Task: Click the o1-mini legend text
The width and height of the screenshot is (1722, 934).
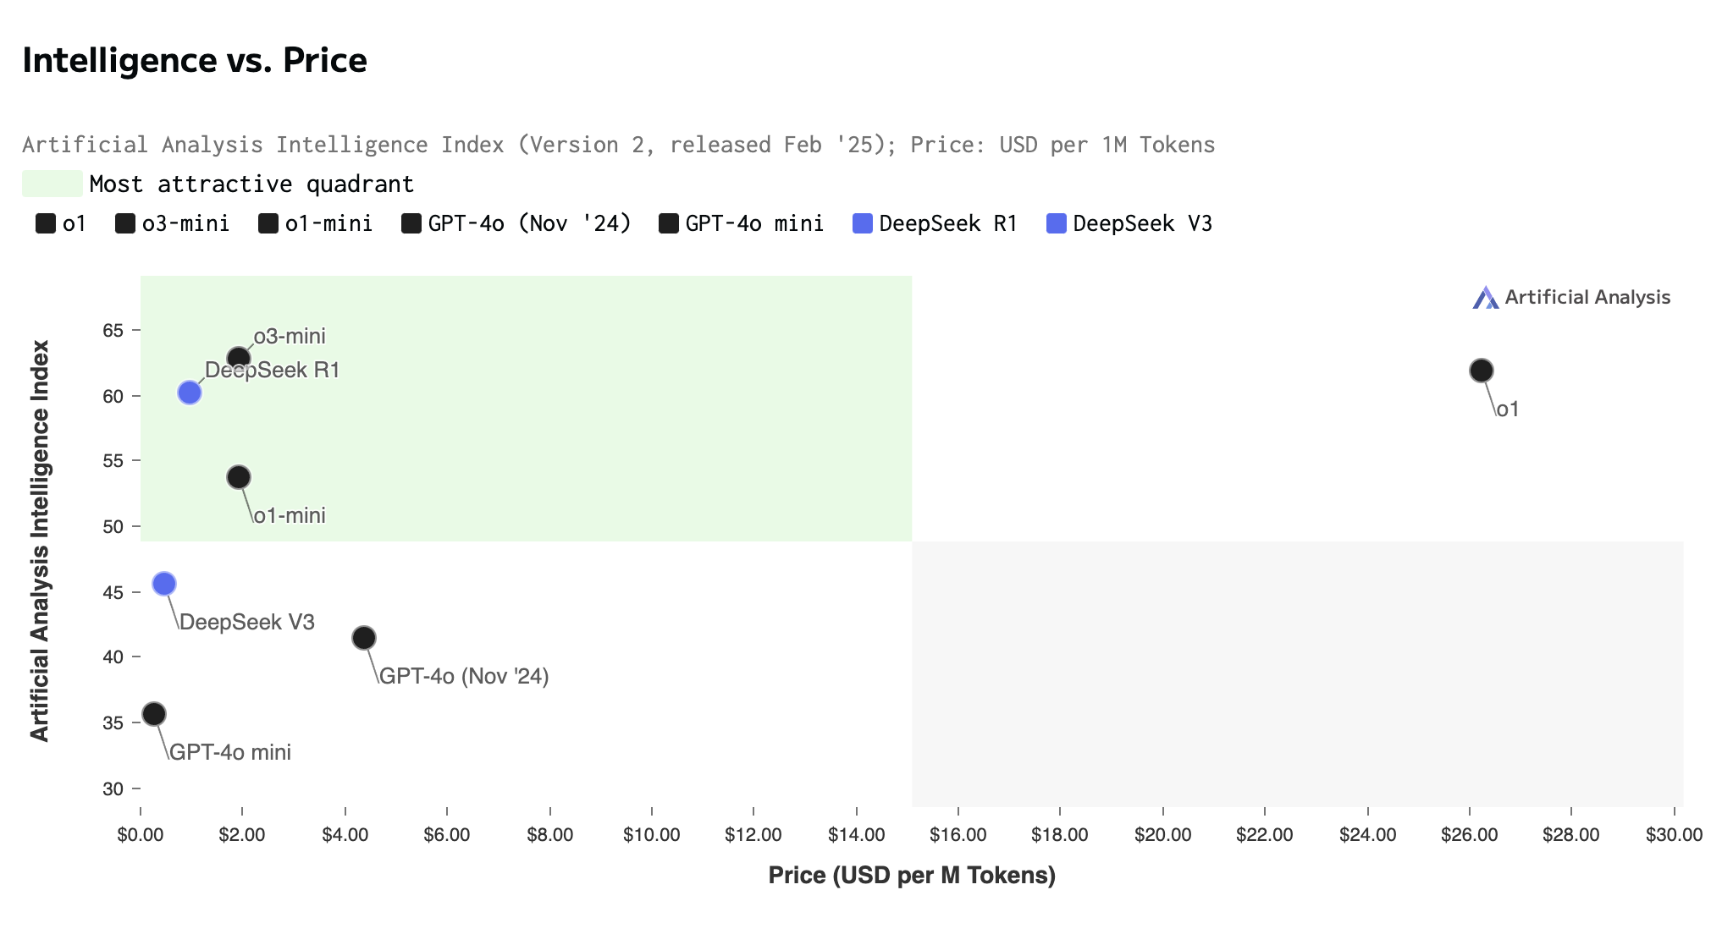Action: click(x=329, y=224)
